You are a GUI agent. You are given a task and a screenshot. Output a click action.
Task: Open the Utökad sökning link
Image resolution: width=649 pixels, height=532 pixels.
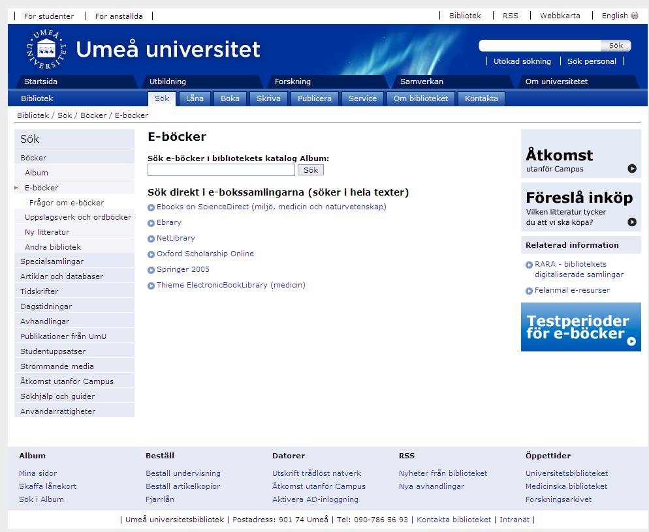(x=522, y=61)
